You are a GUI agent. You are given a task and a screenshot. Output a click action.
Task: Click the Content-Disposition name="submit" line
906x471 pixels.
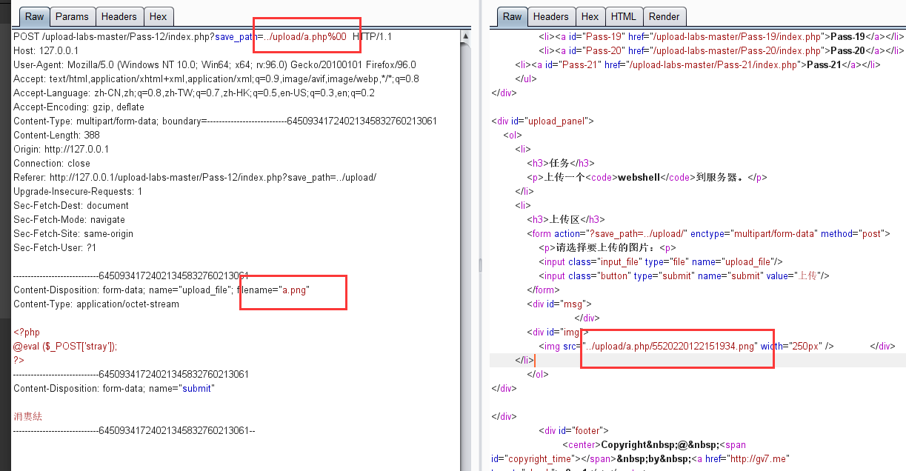tap(113, 388)
